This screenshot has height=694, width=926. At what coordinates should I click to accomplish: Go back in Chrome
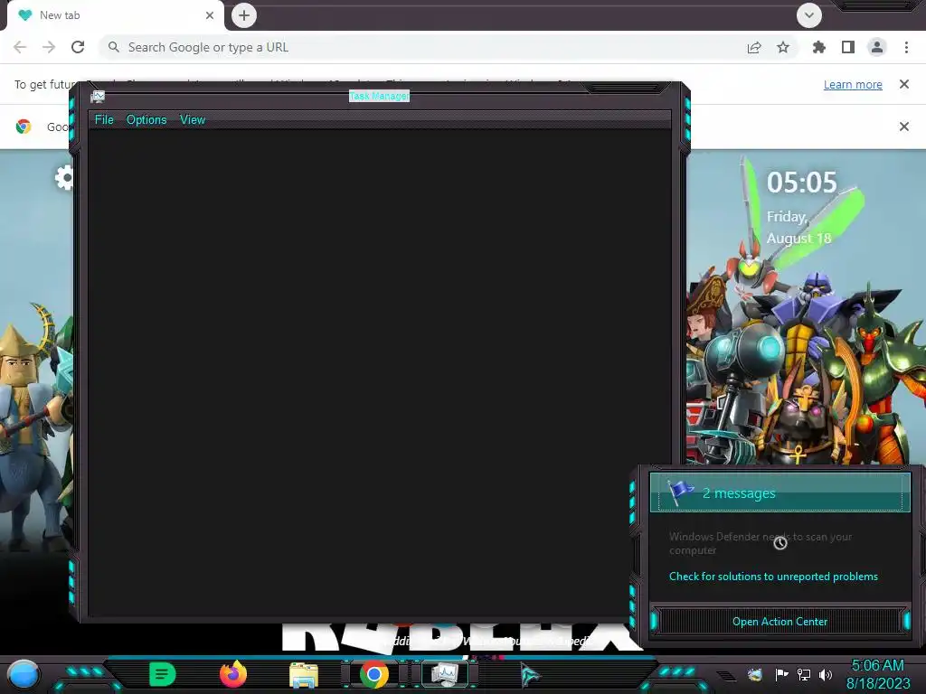(x=20, y=47)
